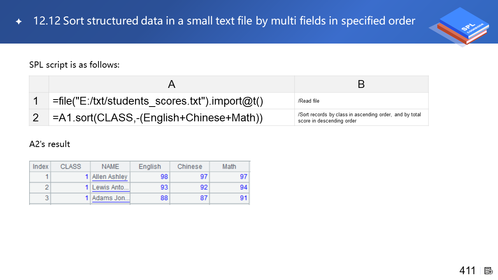The image size is (498, 280).
Task: Click the return-to-contents icon beside page number
Action: point(489,271)
